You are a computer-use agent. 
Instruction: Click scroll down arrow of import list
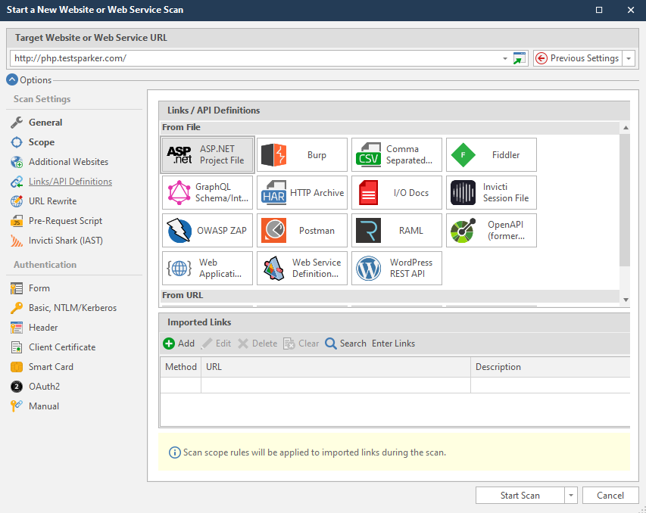pyautogui.click(x=626, y=300)
